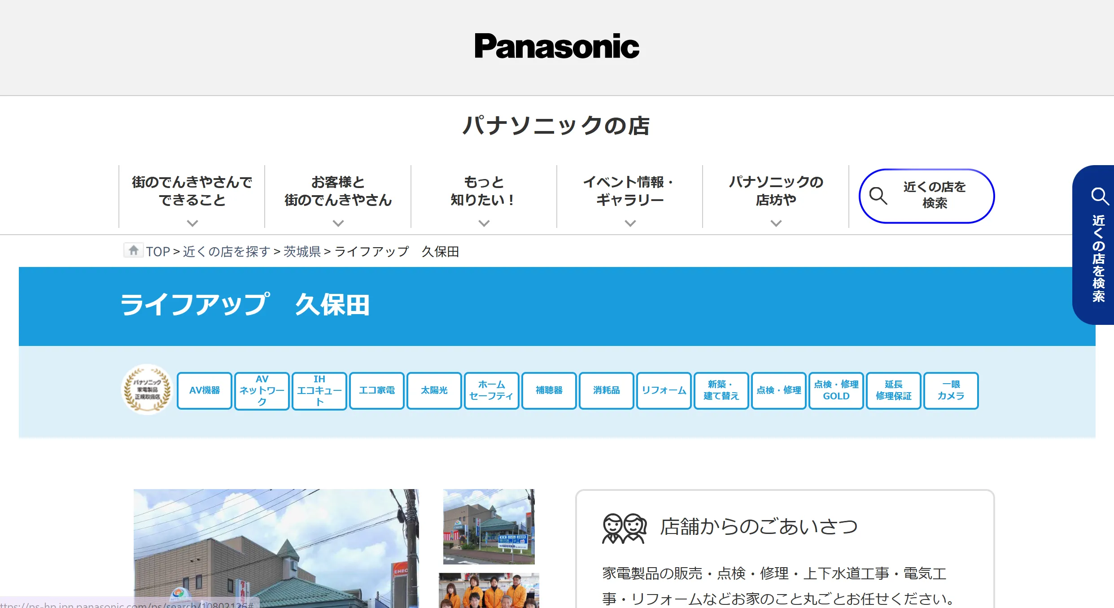Screen dimensions: 1114x608
Task: Click the gold laurel certified dealer badge
Action: click(148, 389)
